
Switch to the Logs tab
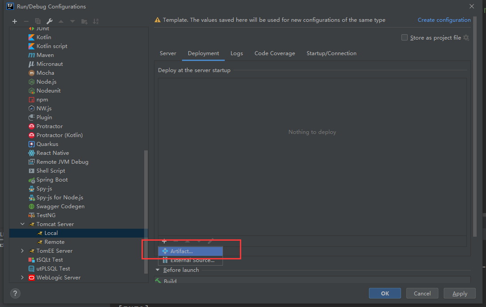coord(237,53)
